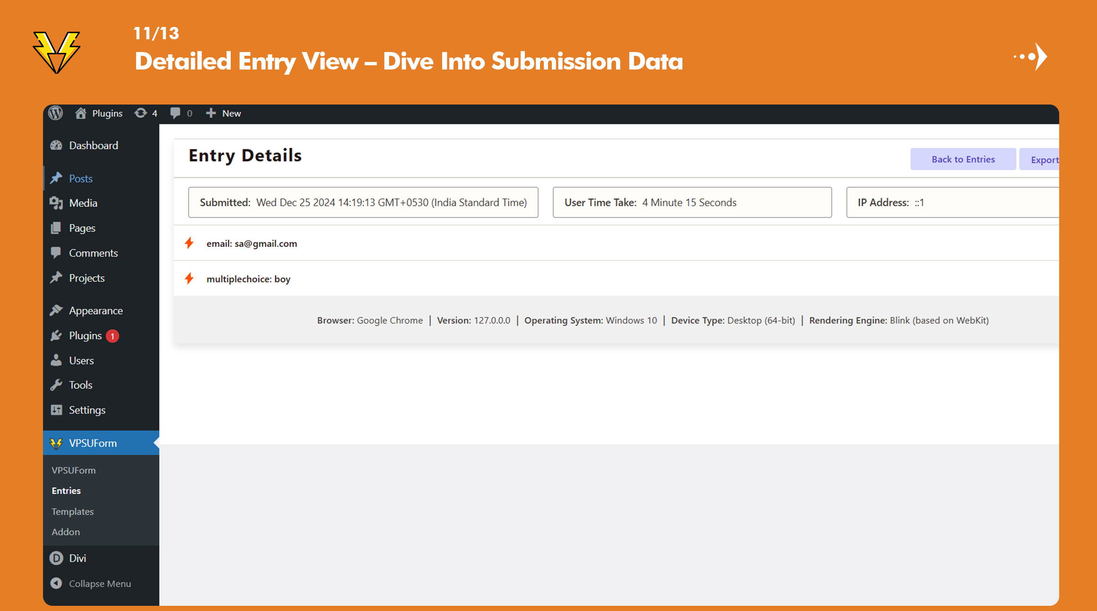Image resolution: width=1097 pixels, height=611 pixels.
Task: Click the Settings sliders icon
Action: [x=55, y=410]
